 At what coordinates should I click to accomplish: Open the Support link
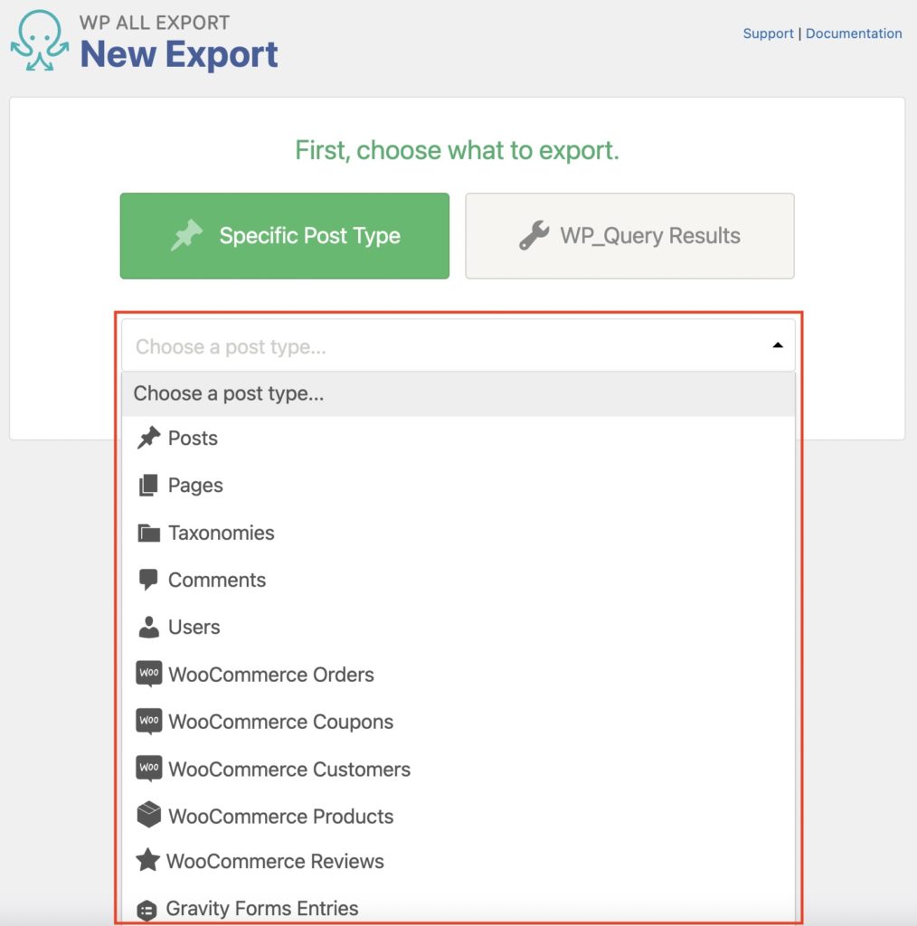[768, 33]
